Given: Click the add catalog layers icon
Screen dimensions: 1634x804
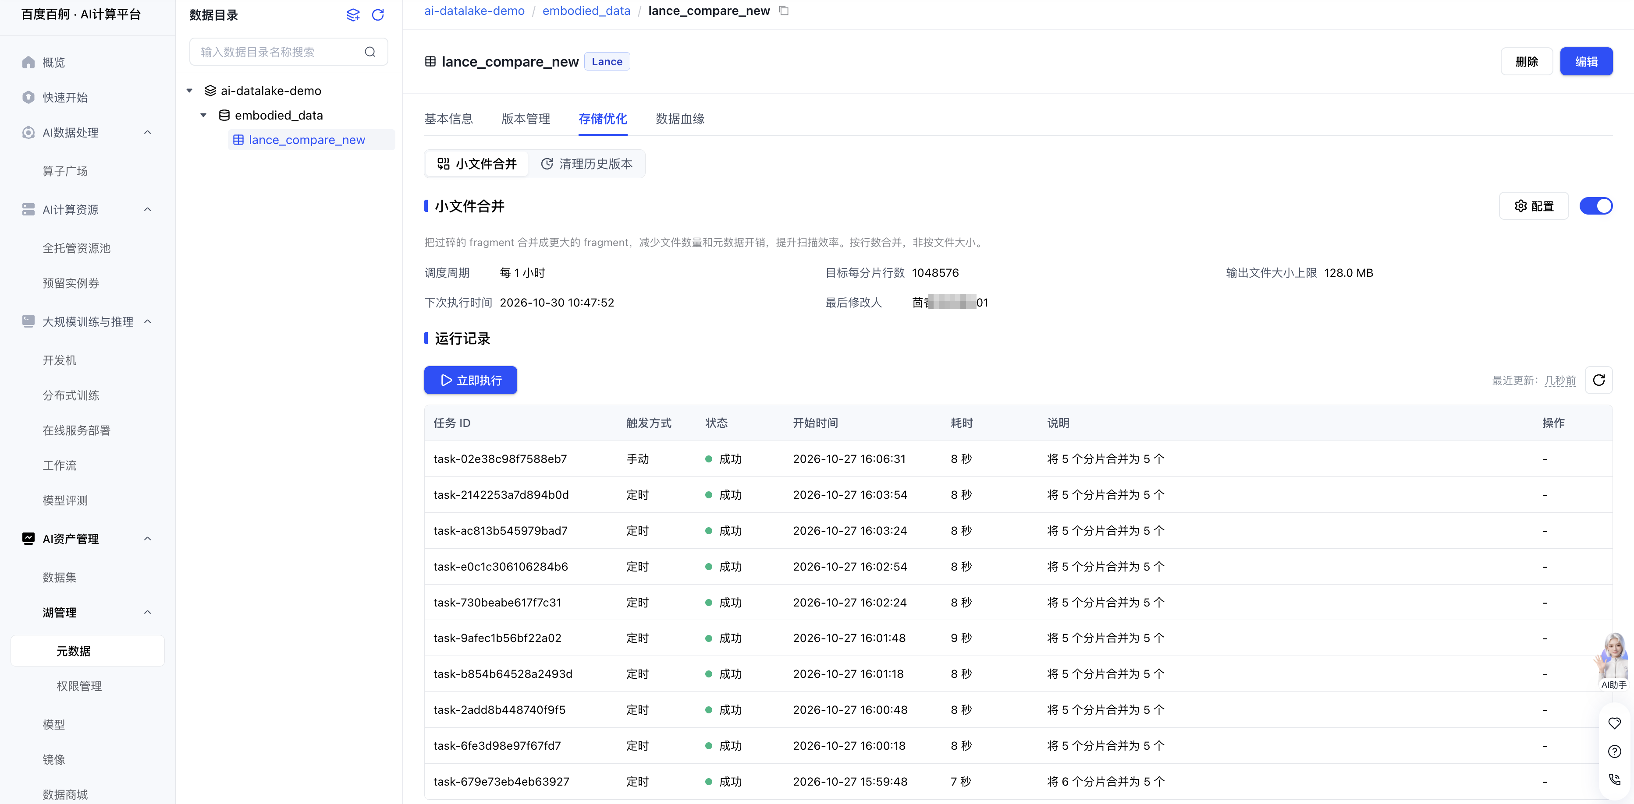Looking at the screenshot, I should coord(353,14).
